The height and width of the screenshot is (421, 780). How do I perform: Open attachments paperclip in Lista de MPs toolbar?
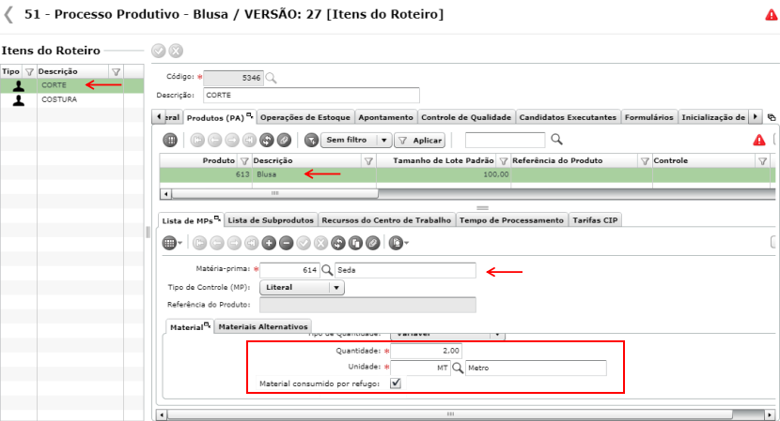(372, 243)
